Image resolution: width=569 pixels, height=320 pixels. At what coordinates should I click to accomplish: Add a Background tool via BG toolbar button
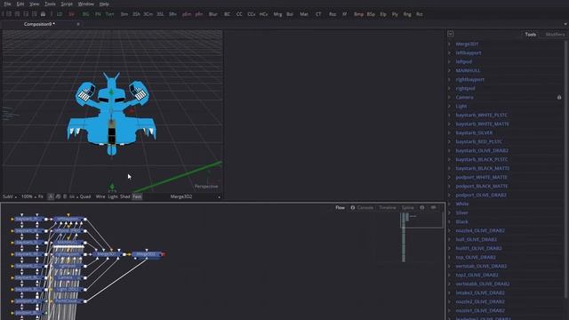[85, 14]
